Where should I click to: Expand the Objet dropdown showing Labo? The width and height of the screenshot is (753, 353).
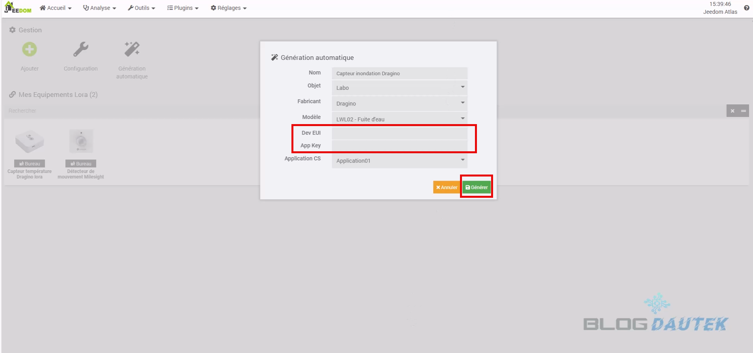coord(399,87)
